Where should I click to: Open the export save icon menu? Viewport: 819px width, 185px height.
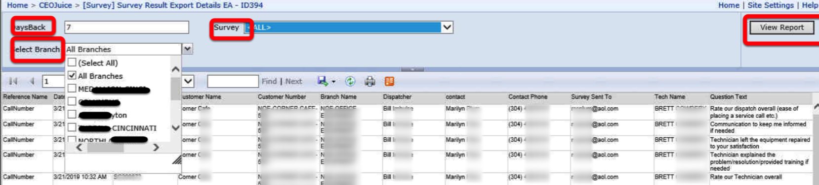(x=323, y=81)
